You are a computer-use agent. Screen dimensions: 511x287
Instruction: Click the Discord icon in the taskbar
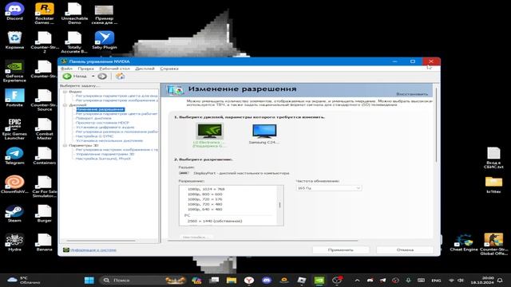click(267, 280)
